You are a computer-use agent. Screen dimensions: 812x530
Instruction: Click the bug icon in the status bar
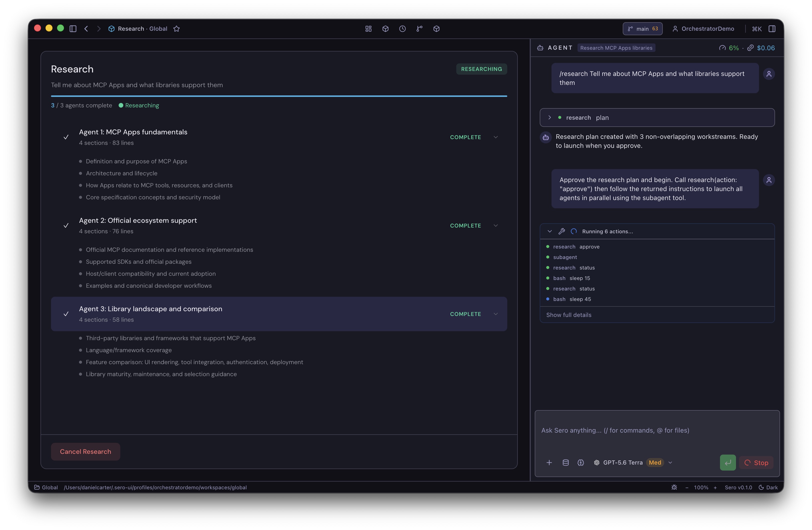[x=674, y=487]
